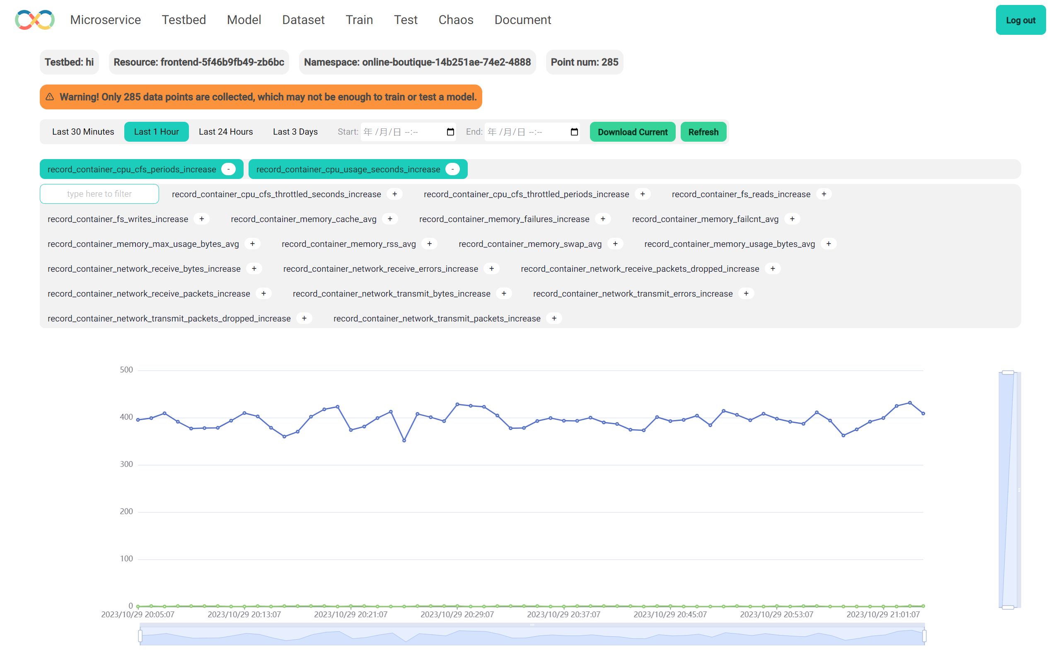
Task: Click the right handle of horizontal zoom slider
Action: tap(924, 636)
